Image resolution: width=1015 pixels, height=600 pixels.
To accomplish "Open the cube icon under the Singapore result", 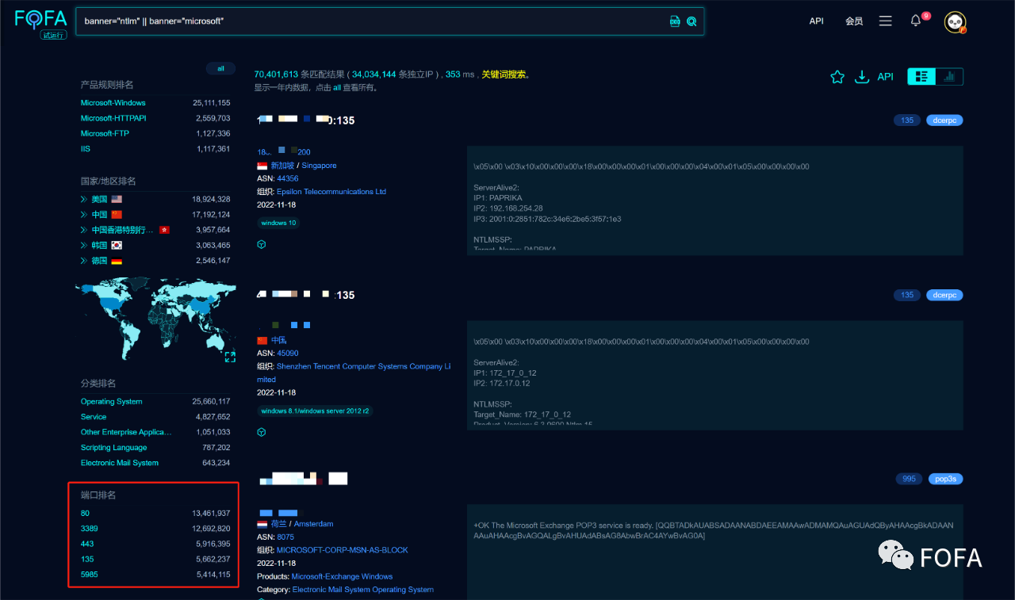I will [x=262, y=244].
